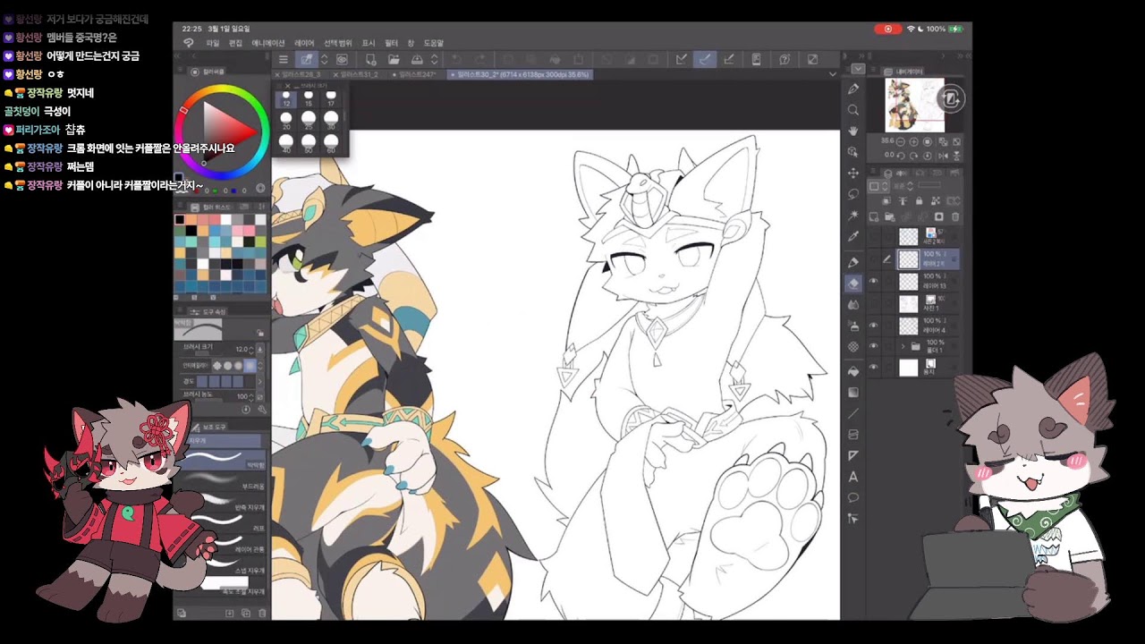1145x644 pixels.
Task: Select the Eyedropper tool
Action: point(853,236)
